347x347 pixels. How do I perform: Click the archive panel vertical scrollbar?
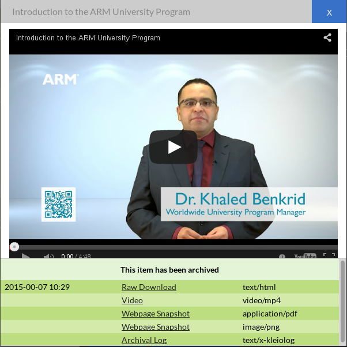342,302
